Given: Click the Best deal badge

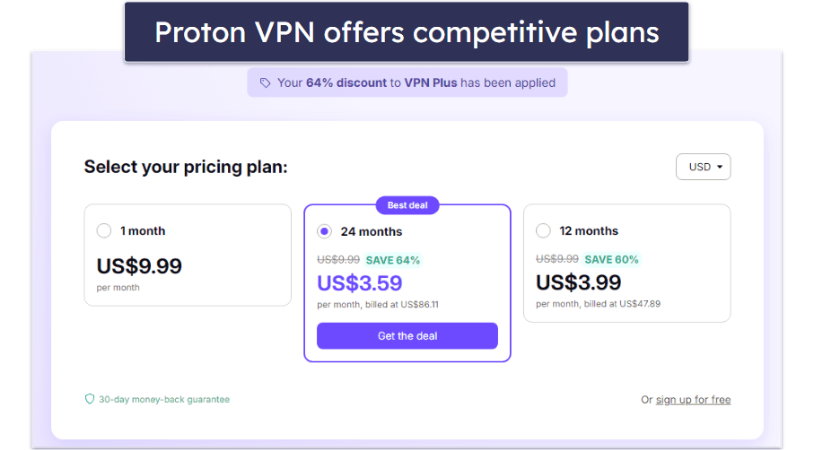Looking at the screenshot, I should pos(407,205).
